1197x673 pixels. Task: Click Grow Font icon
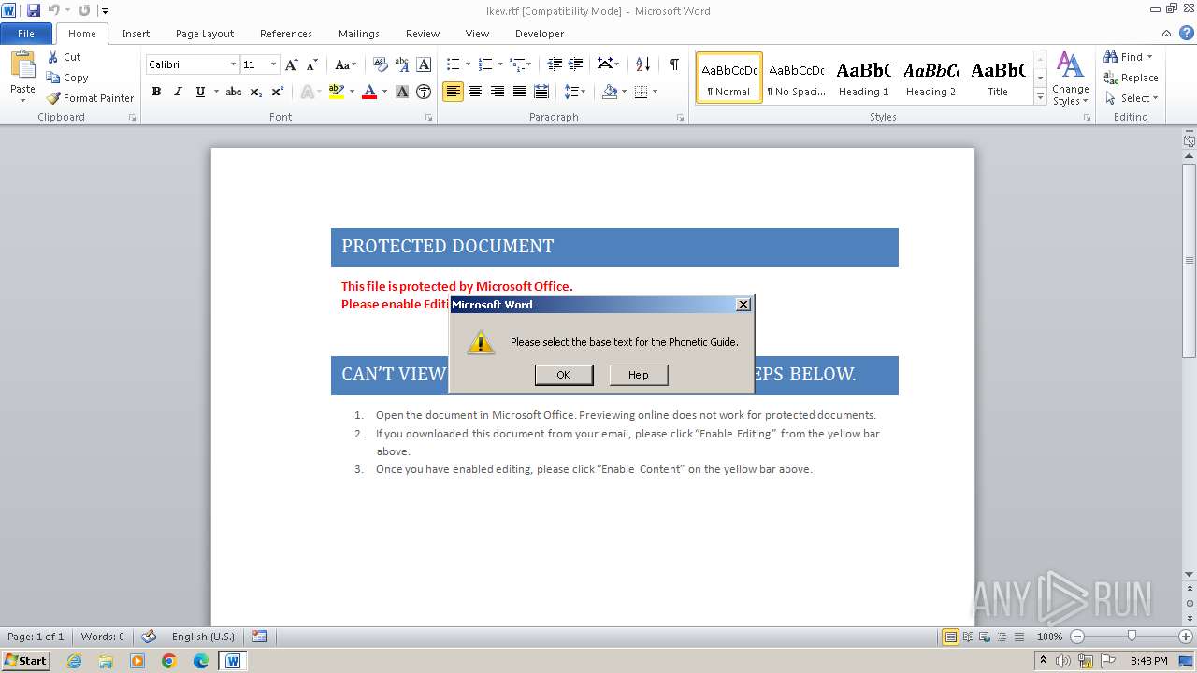tap(292, 64)
